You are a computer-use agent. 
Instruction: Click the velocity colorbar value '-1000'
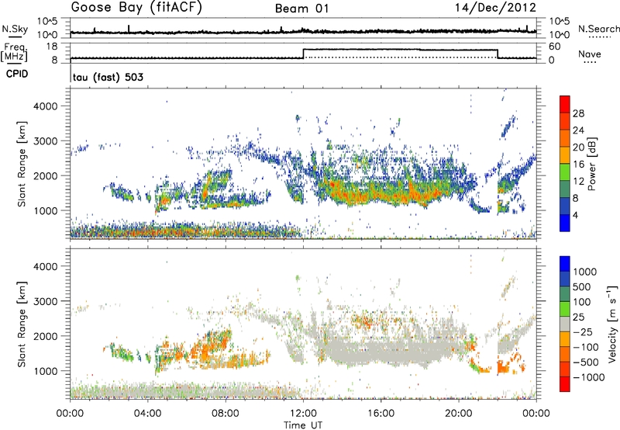point(589,377)
